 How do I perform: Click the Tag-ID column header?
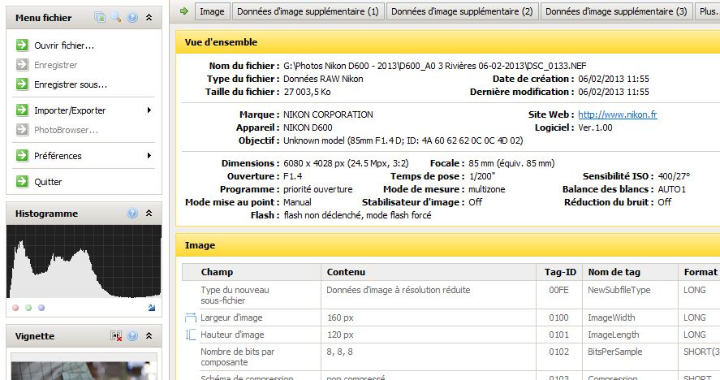click(559, 272)
